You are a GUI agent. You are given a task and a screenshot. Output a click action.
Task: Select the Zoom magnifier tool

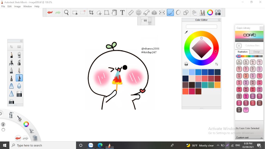[x=66, y=12]
